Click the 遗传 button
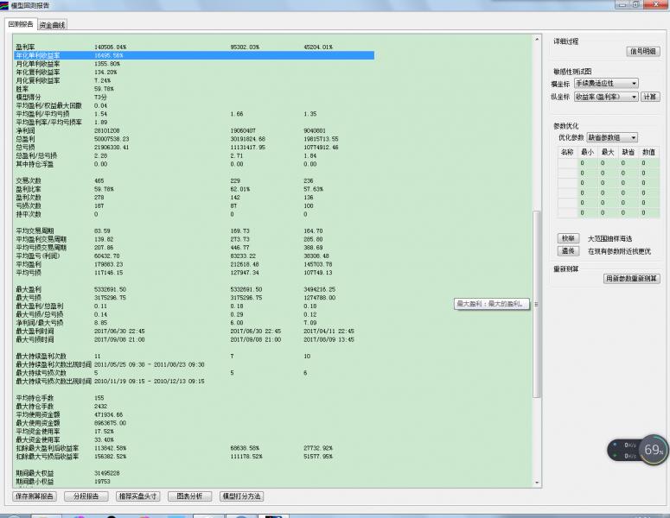Viewport: 670px width, 518px height. (568, 251)
